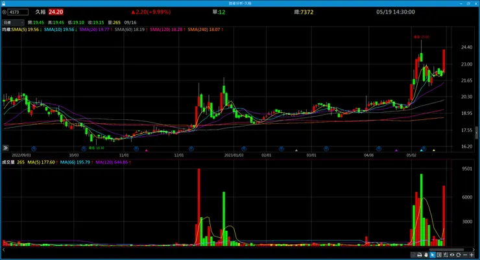This screenshot has width=480, height=260.
Task: Click the 9501 volume axis label
Action: pyautogui.click(x=467, y=169)
